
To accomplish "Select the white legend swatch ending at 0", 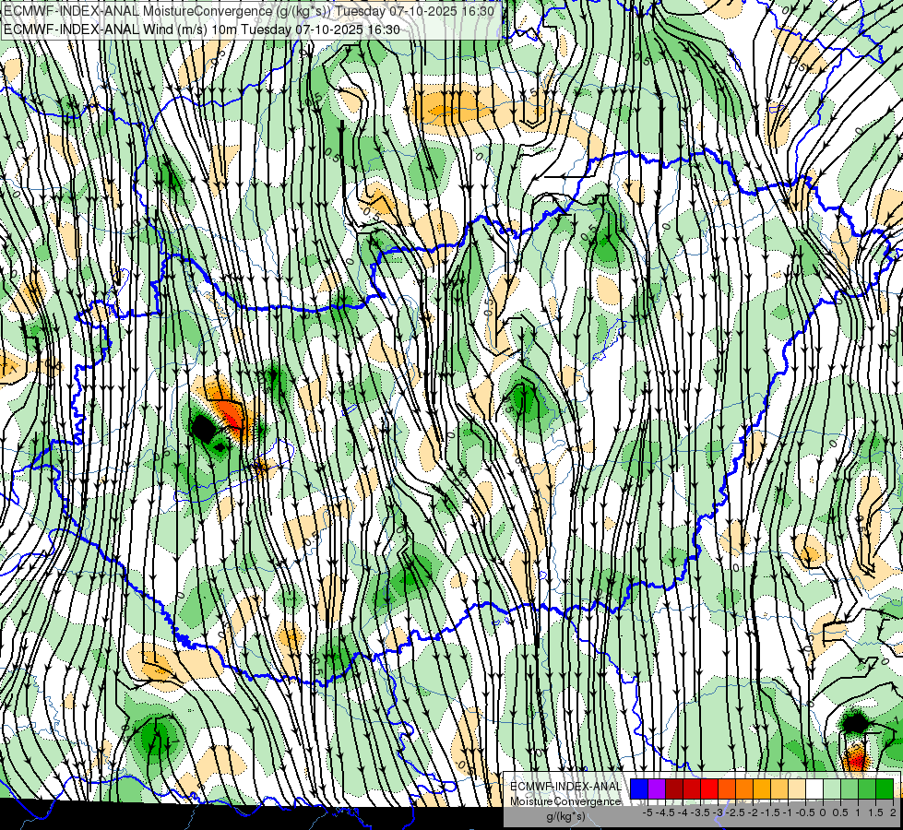I will click(814, 789).
